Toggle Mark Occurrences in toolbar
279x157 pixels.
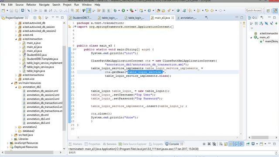pyautogui.click(x=88, y=10)
